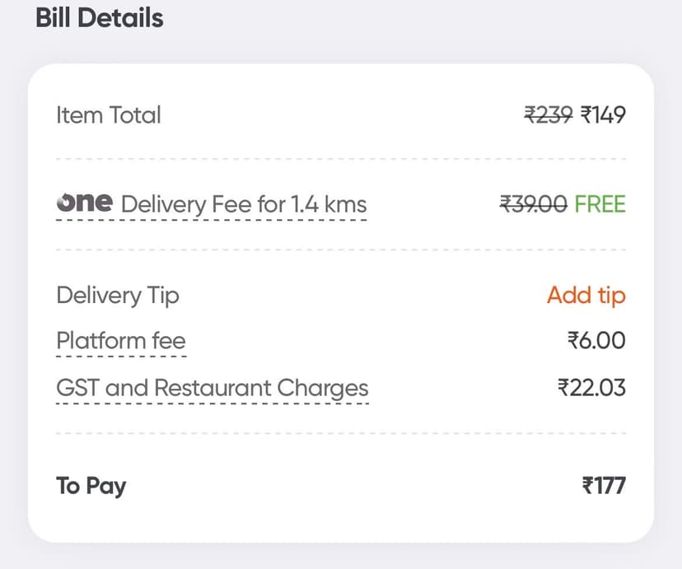Click the To Pay label
682x569 pixels.
tap(91, 485)
